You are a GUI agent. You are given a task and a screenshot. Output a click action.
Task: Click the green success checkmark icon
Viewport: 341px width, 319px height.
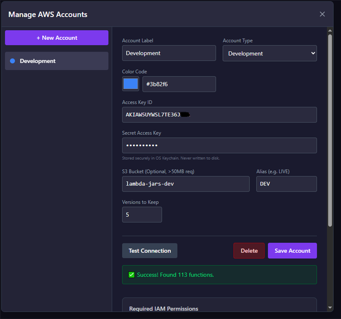131,275
